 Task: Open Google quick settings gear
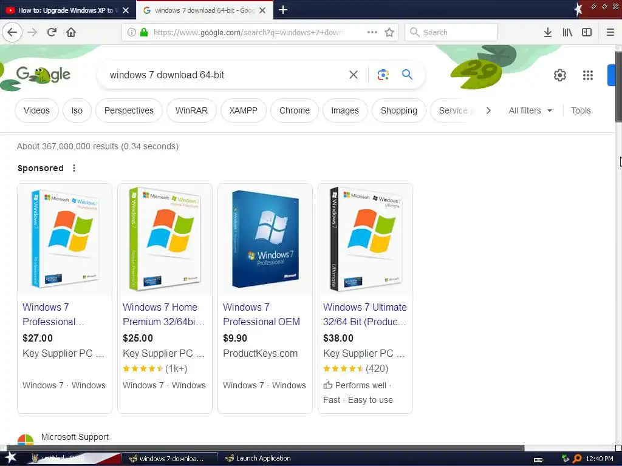(x=559, y=75)
